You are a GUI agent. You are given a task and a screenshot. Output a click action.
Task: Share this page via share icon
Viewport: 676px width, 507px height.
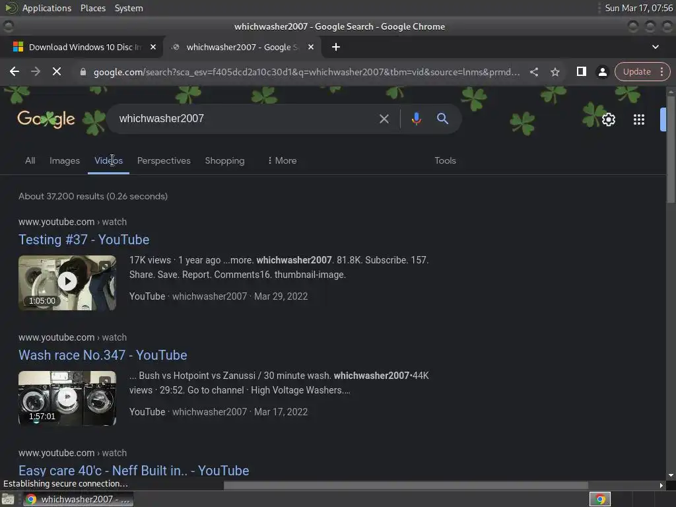click(x=533, y=72)
